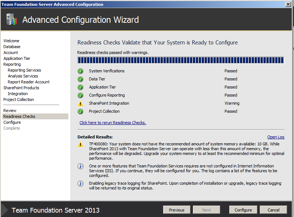Click the Advanced Configuration Wizard header icon
The width and height of the screenshot is (294, 217).
coord(11,19)
